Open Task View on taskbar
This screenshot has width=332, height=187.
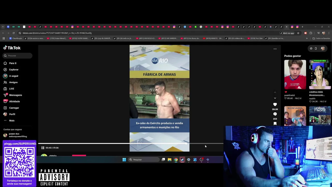(x=163, y=160)
